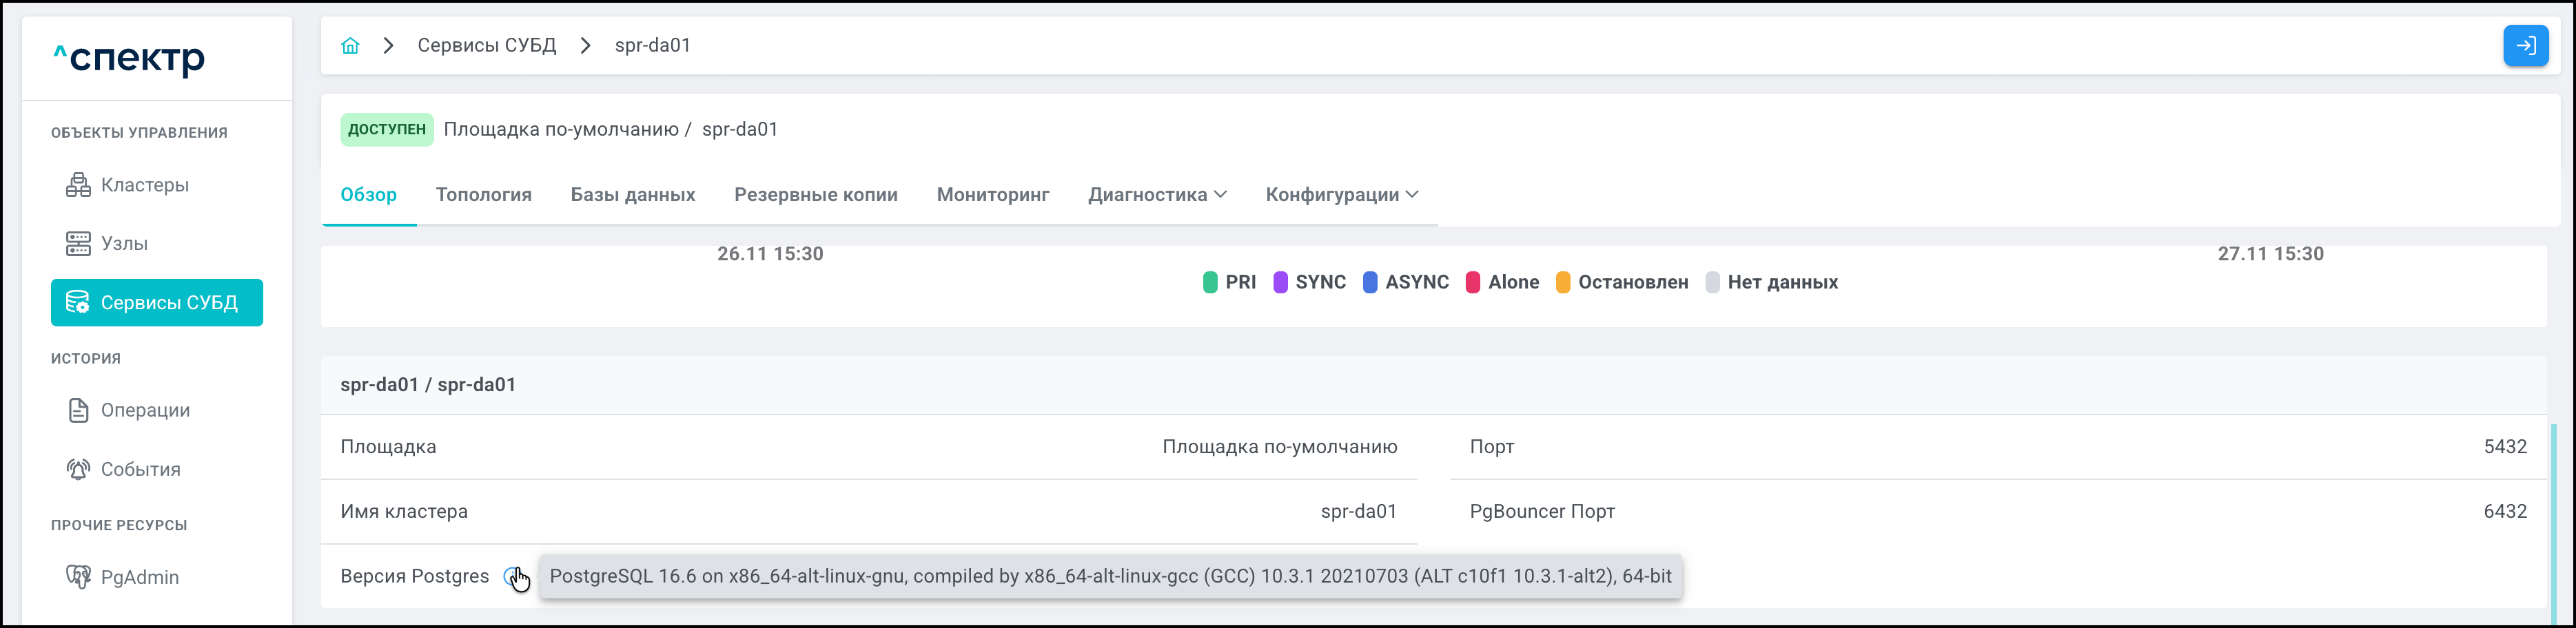Open the Базы данных tab
The height and width of the screenshot is (628, 2576).
pyautogui.click(x=632, y=195)
